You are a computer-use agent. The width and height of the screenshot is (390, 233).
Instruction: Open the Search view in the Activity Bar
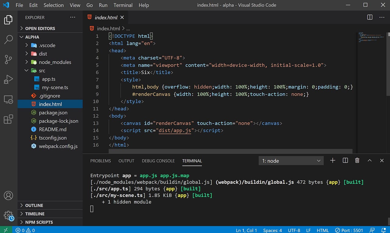(8, 40)
